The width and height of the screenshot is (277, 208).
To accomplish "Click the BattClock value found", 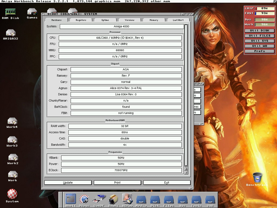I will 126,107.
